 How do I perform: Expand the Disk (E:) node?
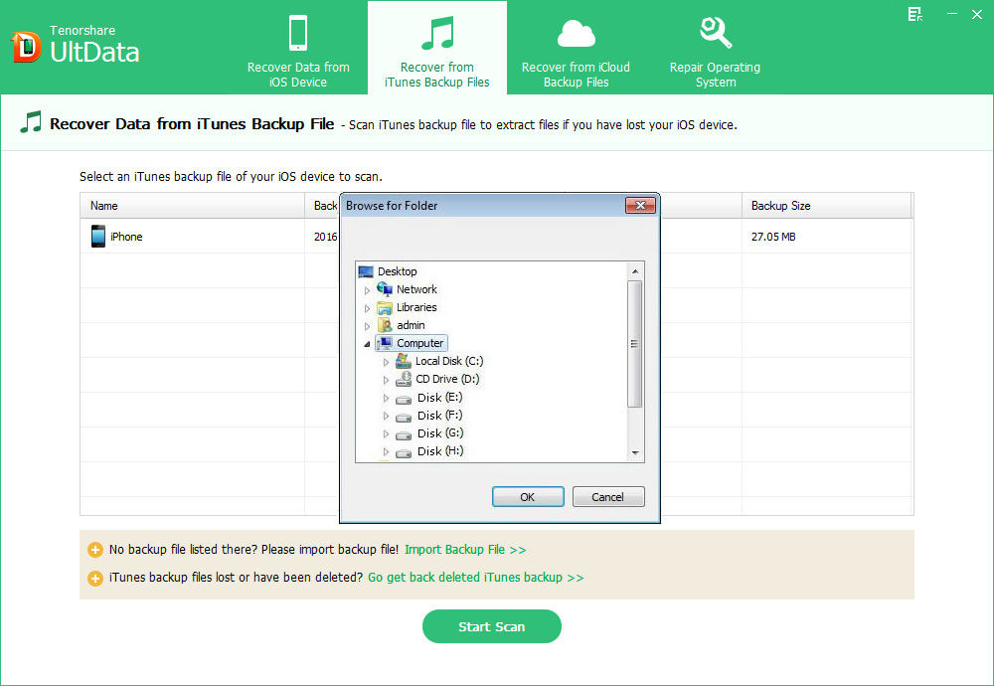386,398
